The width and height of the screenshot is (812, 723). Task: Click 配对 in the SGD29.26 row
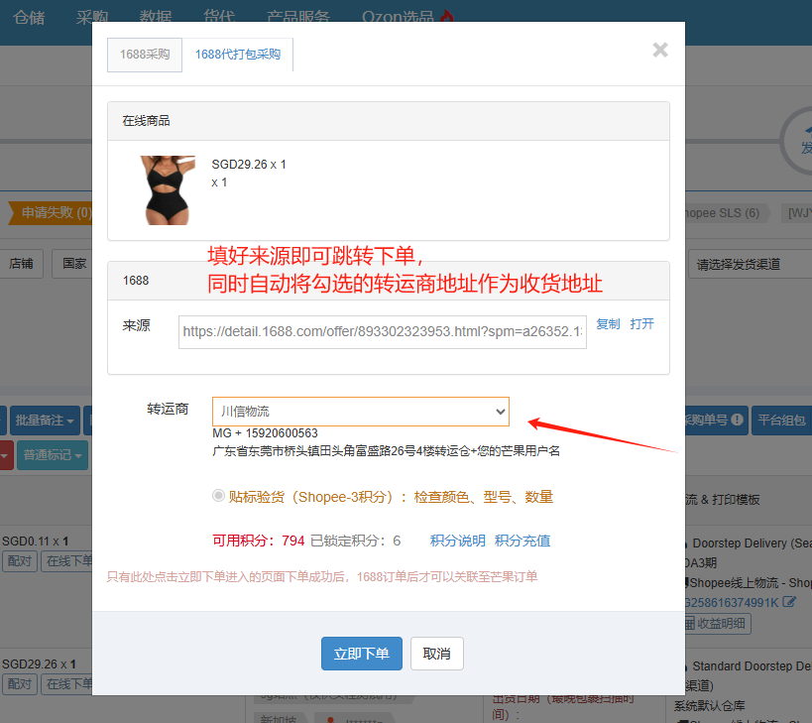point(20,684)
